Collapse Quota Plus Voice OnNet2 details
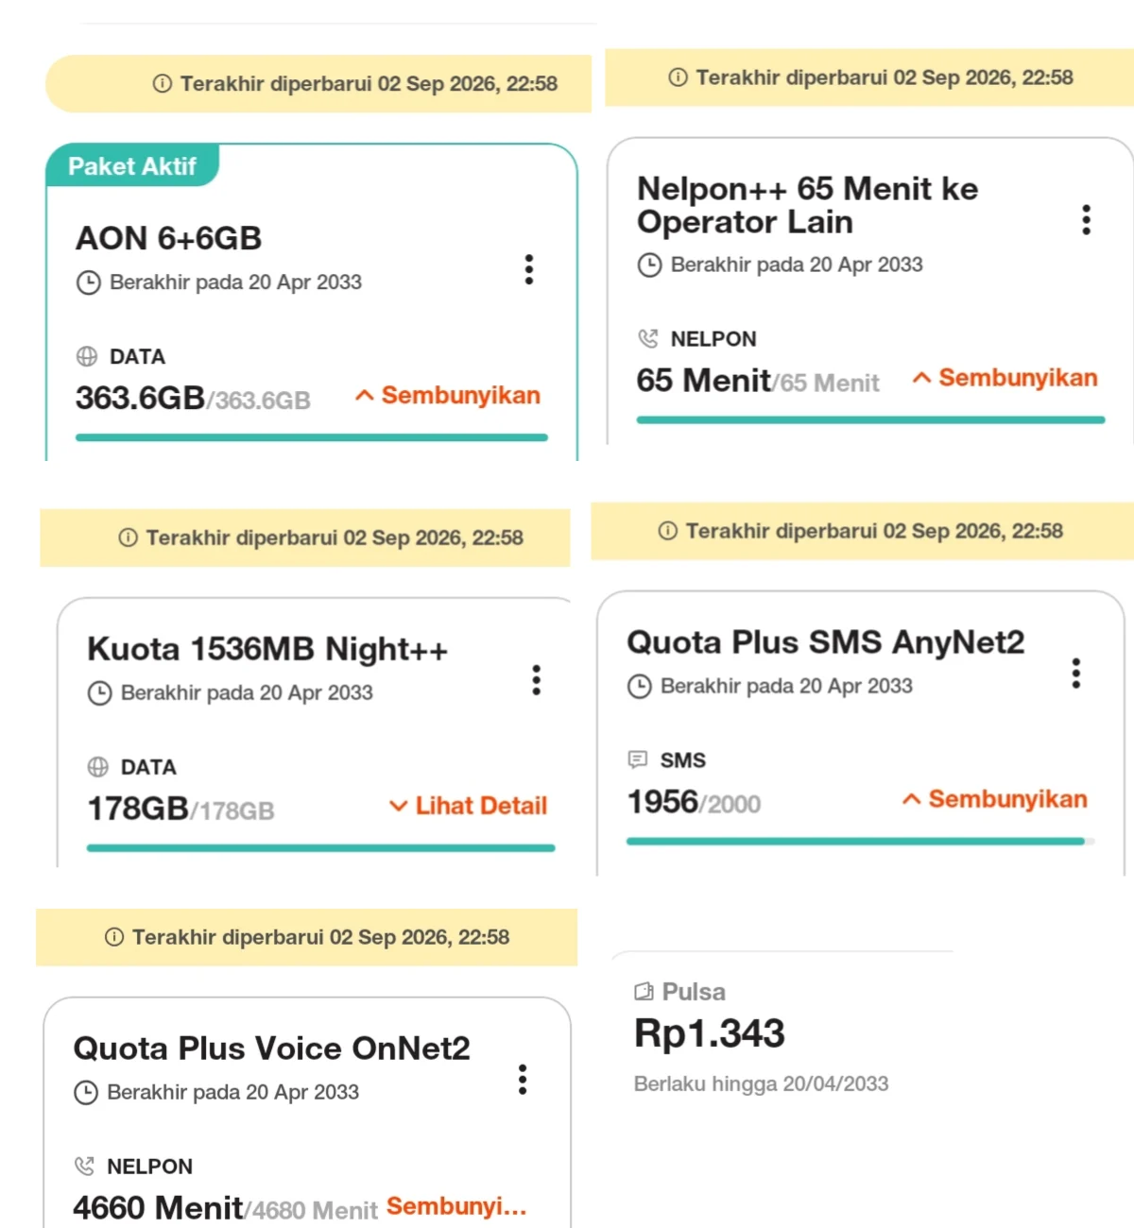The image size is (1134, 1228). click(456, 1206)
